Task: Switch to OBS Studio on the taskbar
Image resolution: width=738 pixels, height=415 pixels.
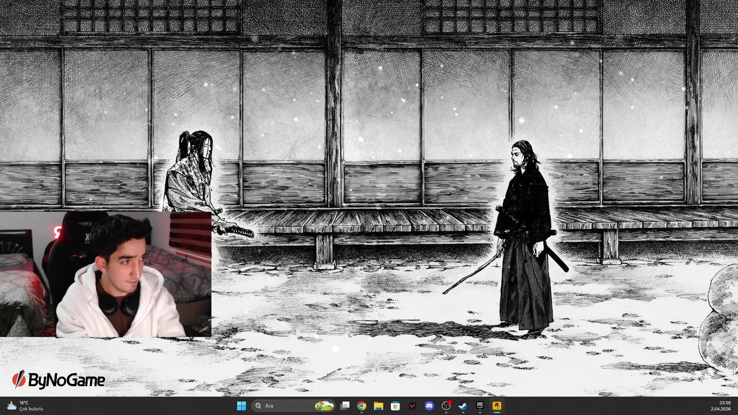Action: (446, 406)
